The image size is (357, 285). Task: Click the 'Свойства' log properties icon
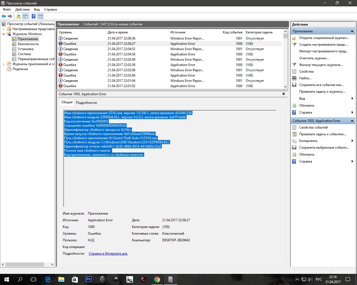pos(294,72)
